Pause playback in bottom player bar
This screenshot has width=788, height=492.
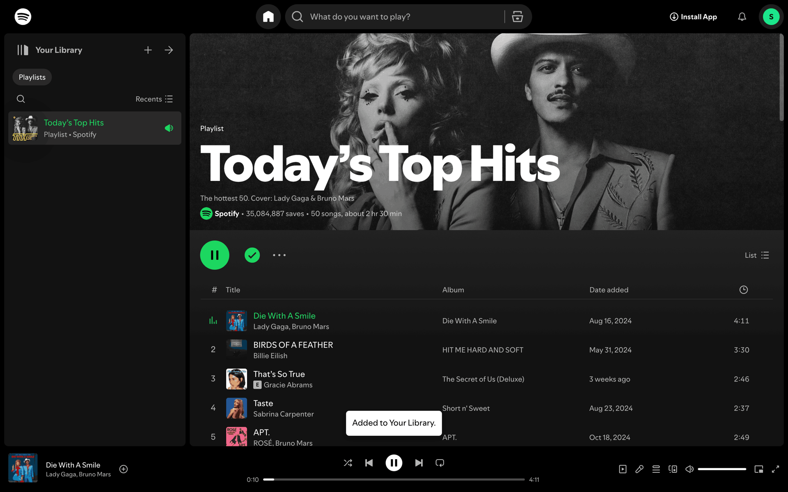coord(394,463)
